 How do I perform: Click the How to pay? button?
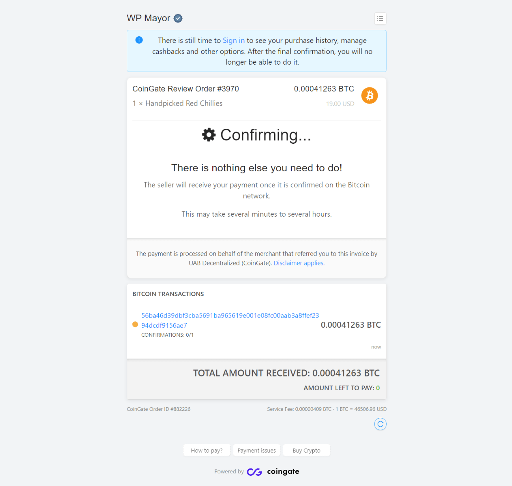coord(207,450)
